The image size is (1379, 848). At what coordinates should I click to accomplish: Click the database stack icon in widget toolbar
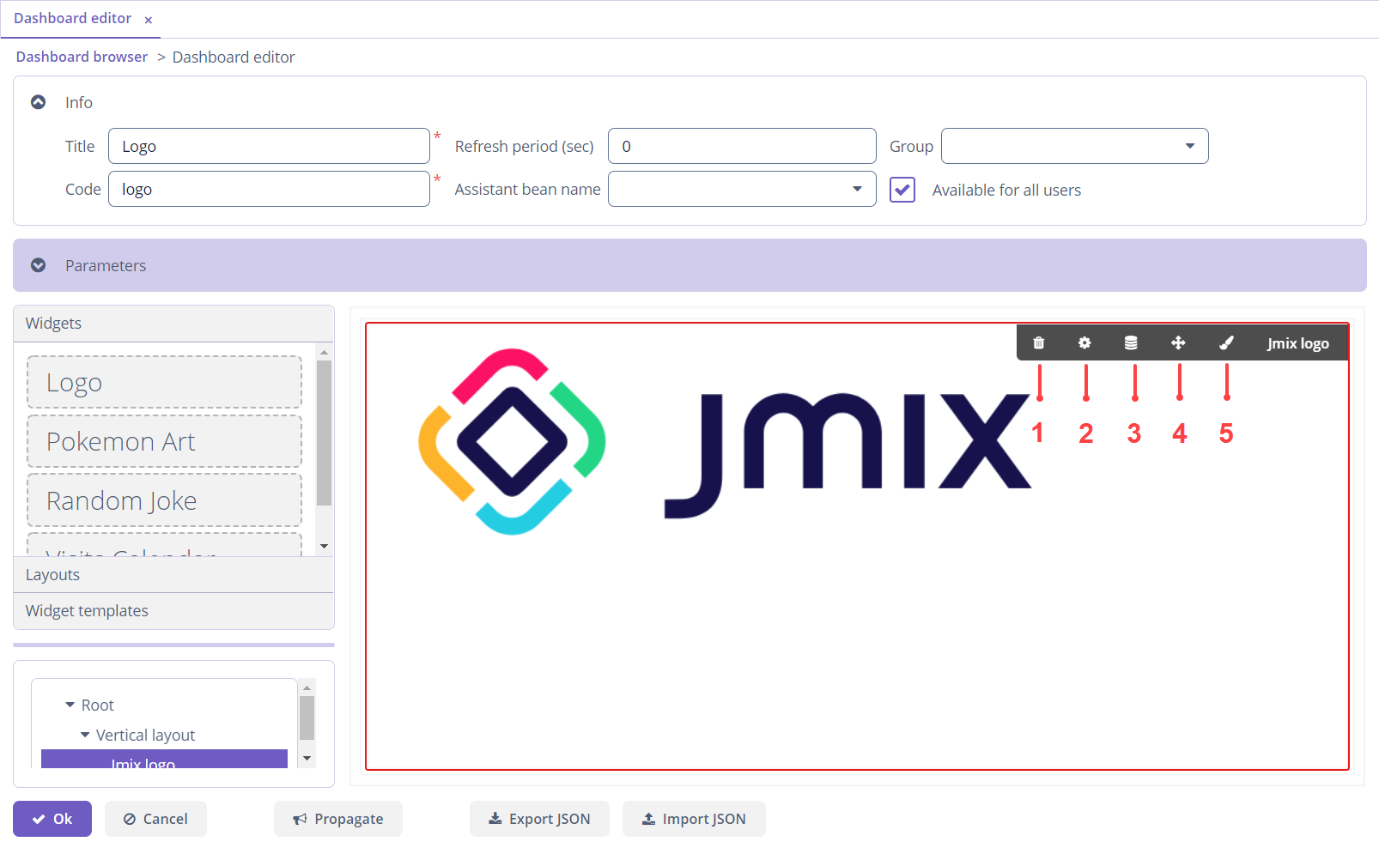tap(1131, 342)
